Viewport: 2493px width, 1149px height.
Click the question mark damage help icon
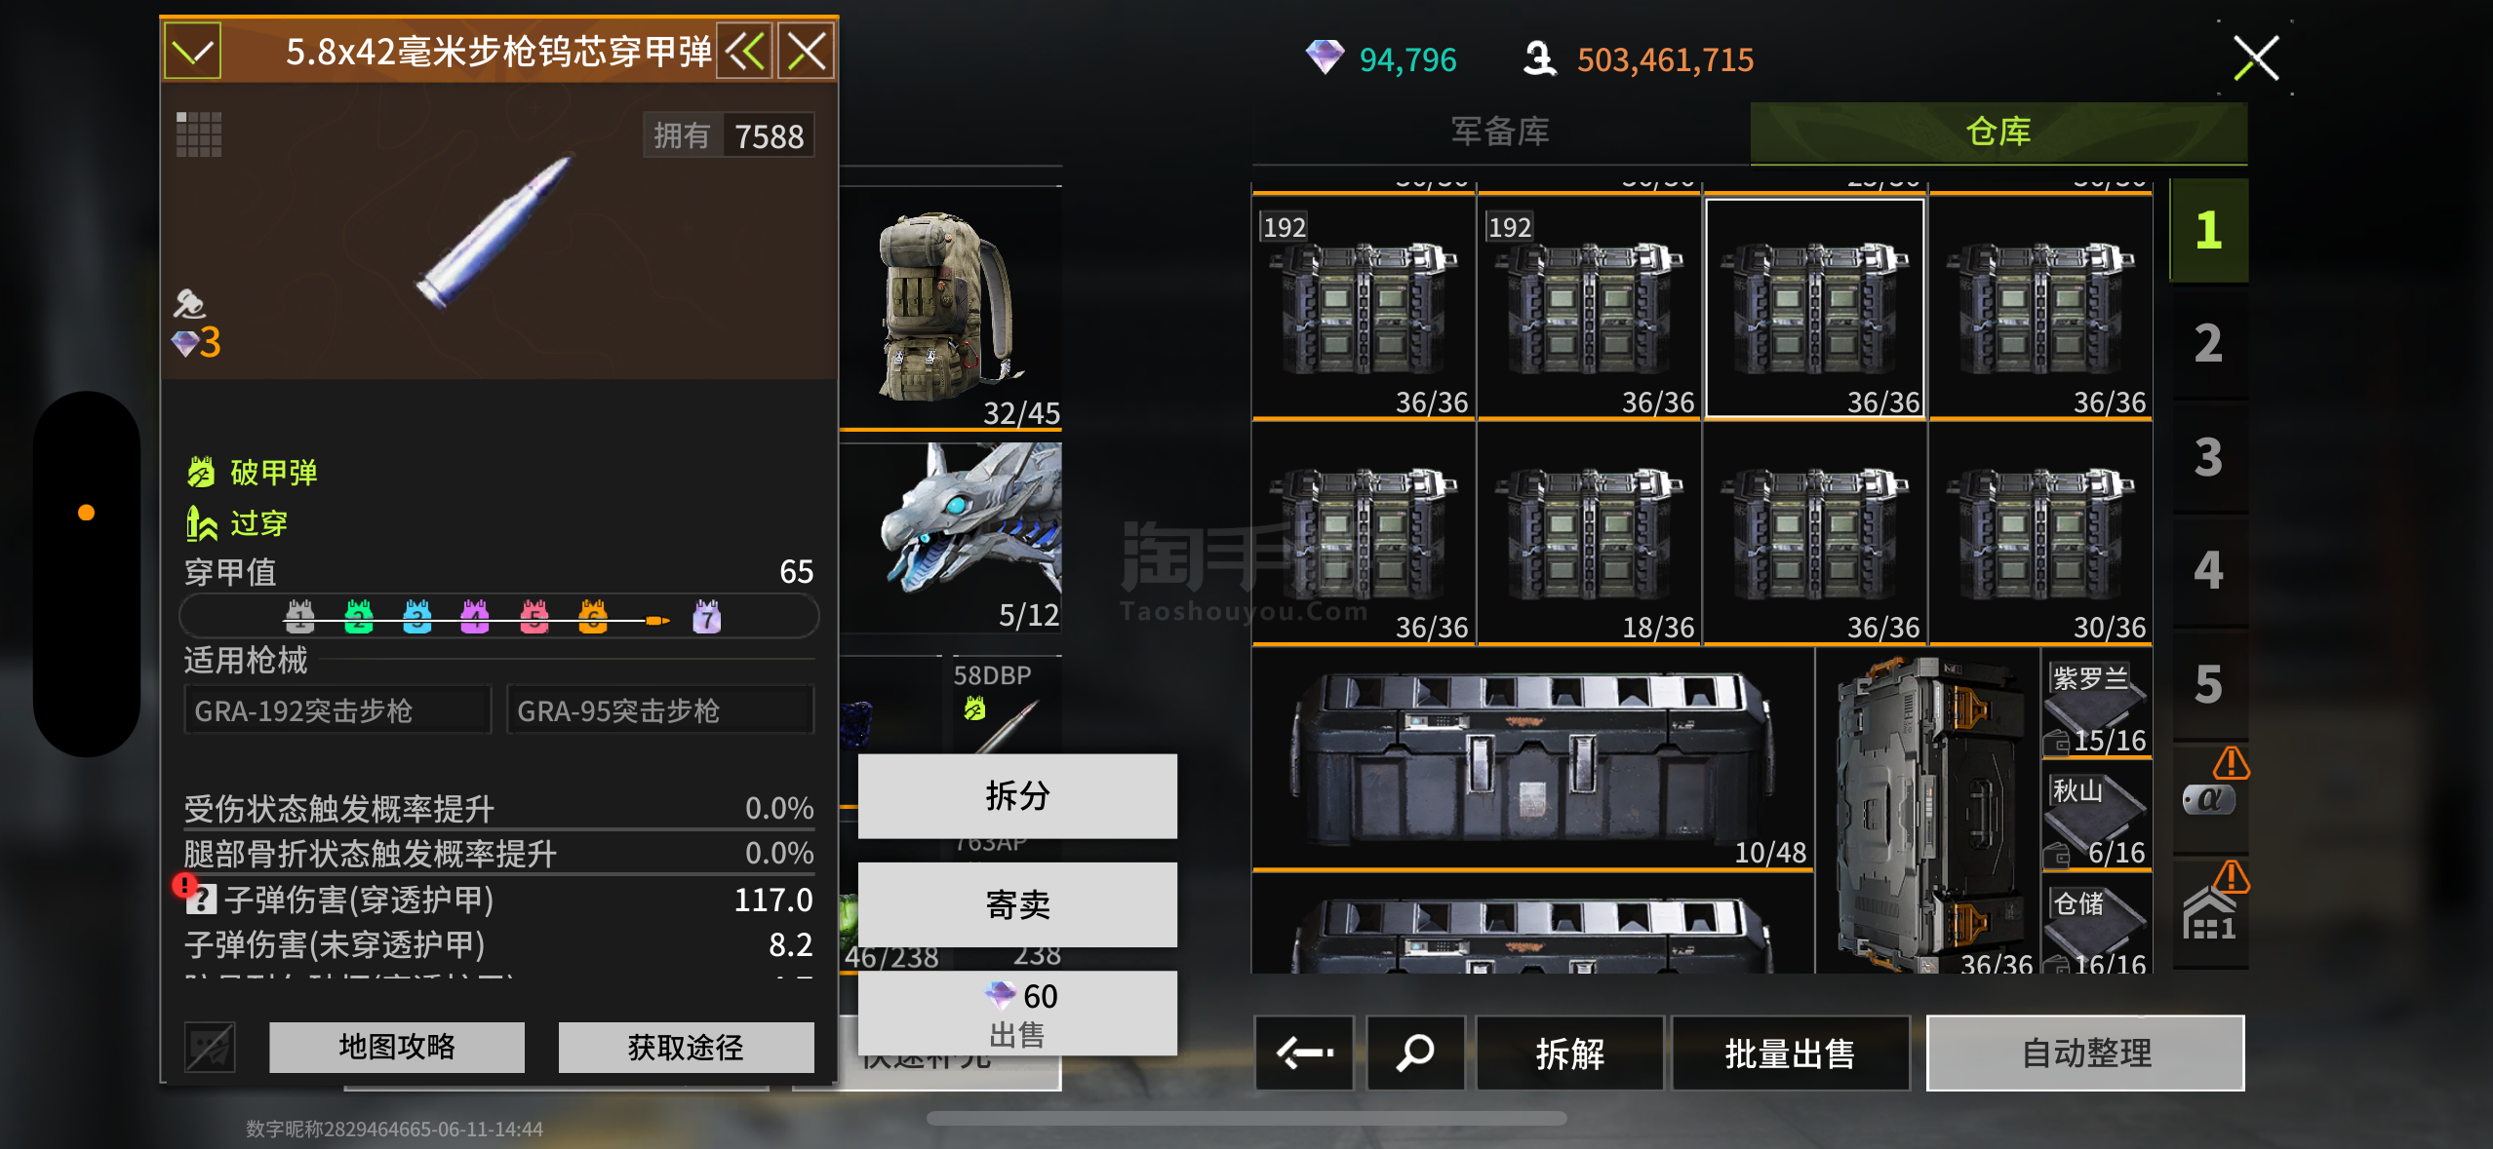tap(200, 900)
